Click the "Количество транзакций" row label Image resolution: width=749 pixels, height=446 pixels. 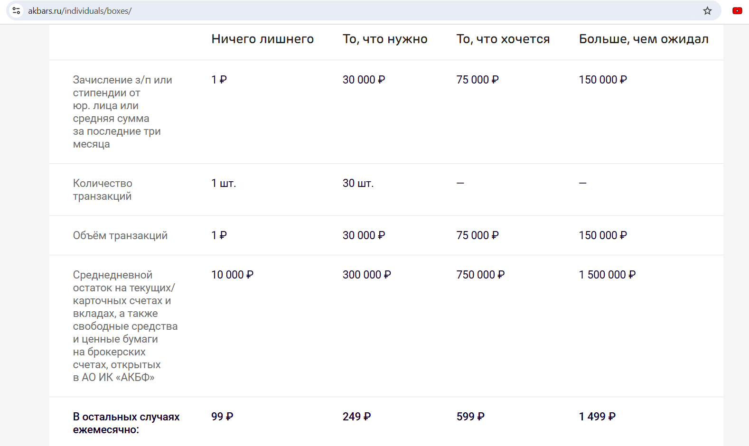[103, 190]
